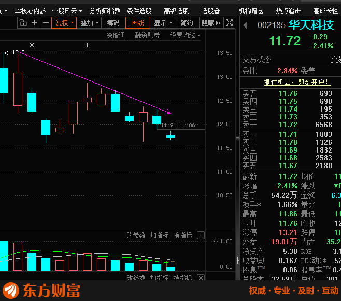Click the sun-shaped event marker above the candles
The width and height of the screenshot is (341, 301).
tap(32, 45)
